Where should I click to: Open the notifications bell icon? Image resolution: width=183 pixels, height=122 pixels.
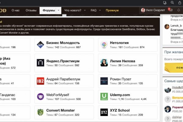178,10
